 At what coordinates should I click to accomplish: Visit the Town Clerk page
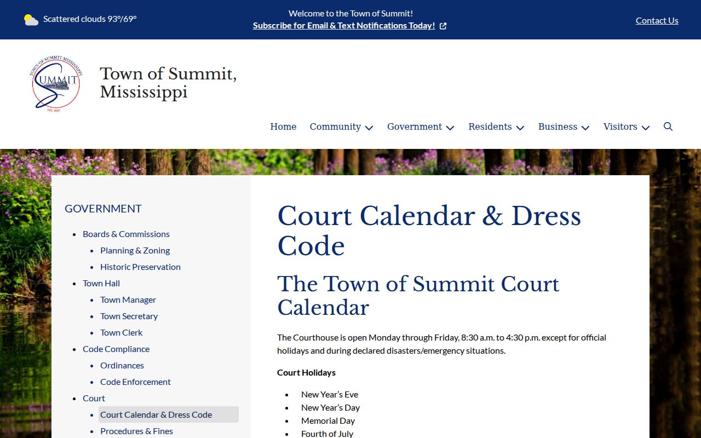click(121, 332)
